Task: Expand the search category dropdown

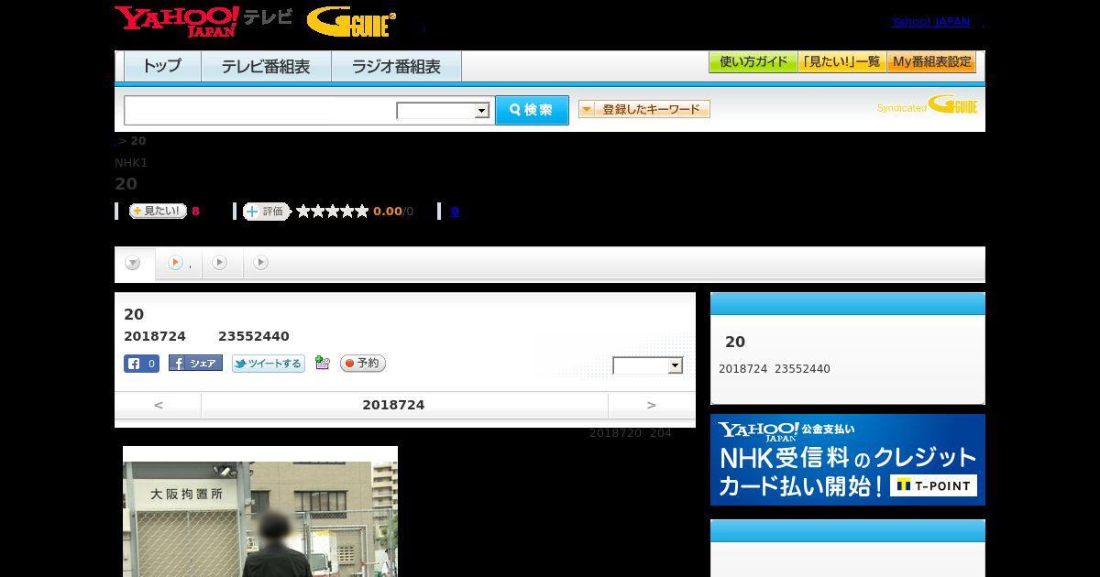Action: [x=443, y=111]
